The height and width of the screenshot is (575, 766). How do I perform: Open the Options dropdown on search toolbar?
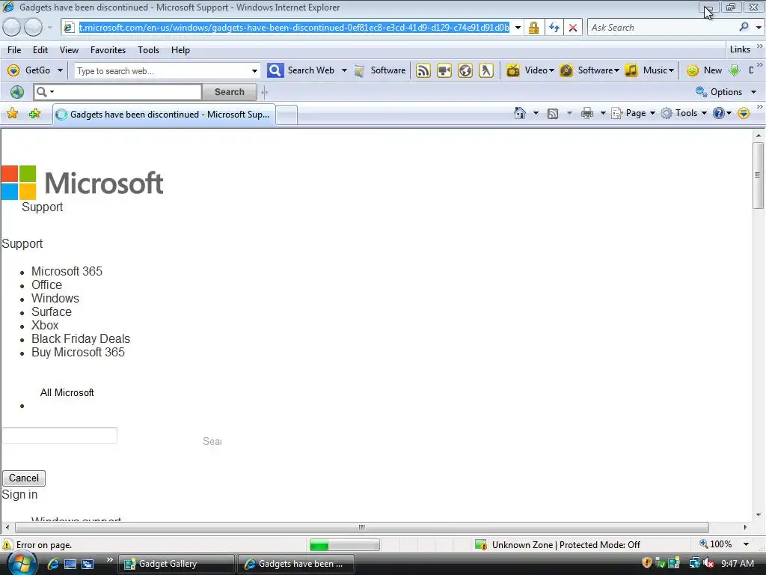[726, 92]
